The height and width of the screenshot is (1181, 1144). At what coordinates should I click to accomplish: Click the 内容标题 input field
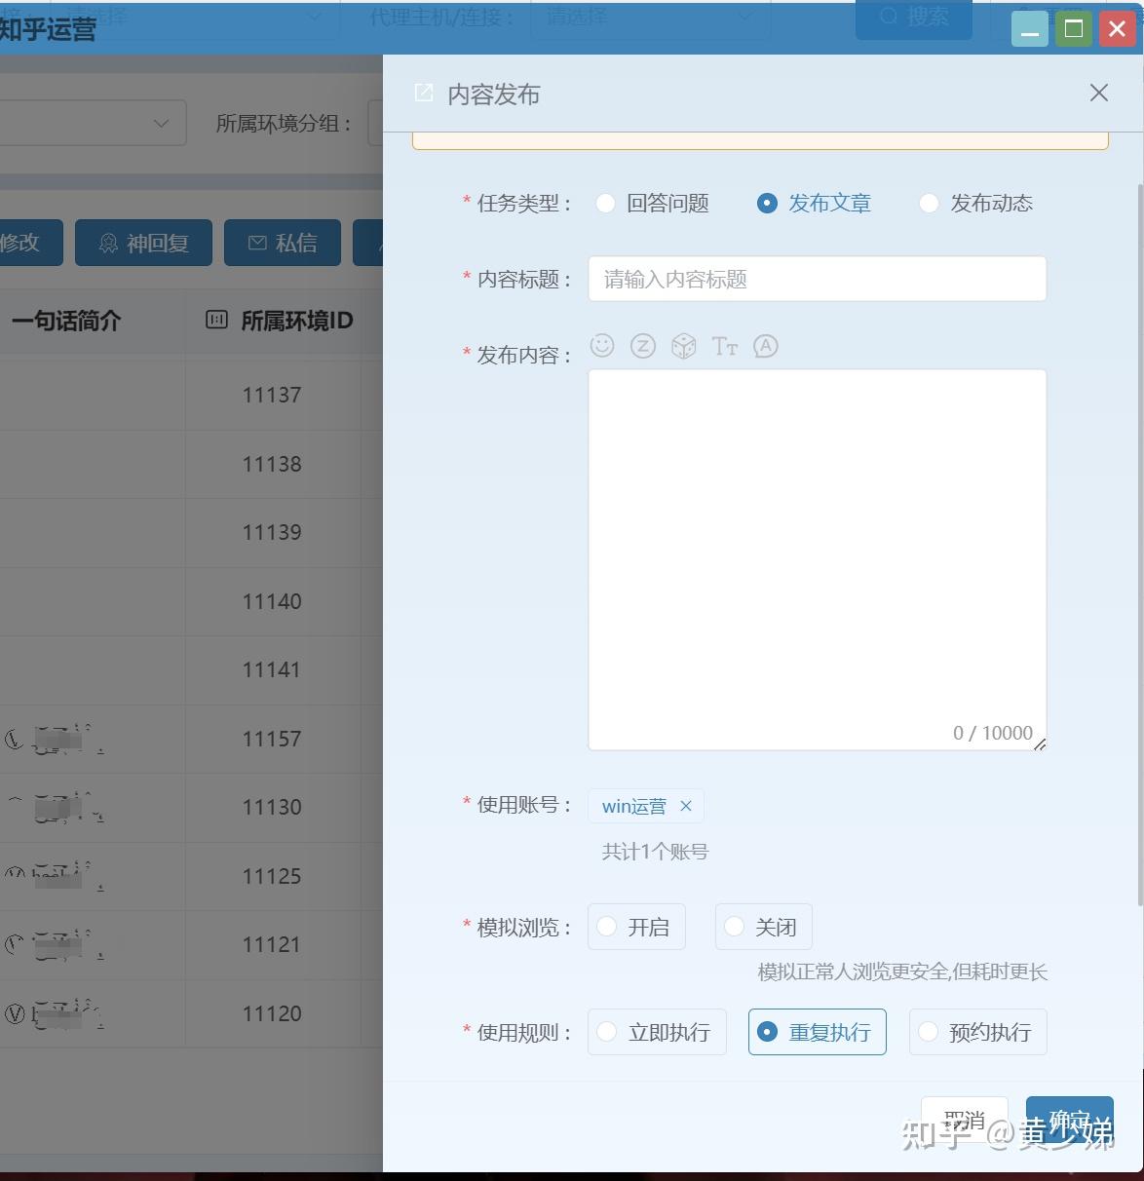pyautogui.click(x=818, y=279)
